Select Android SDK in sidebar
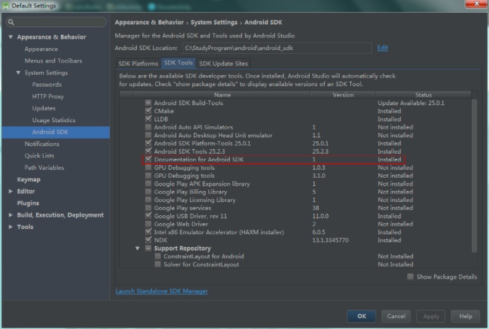Image resolution: width=489 pixels, height=329 pixels. 56,132
